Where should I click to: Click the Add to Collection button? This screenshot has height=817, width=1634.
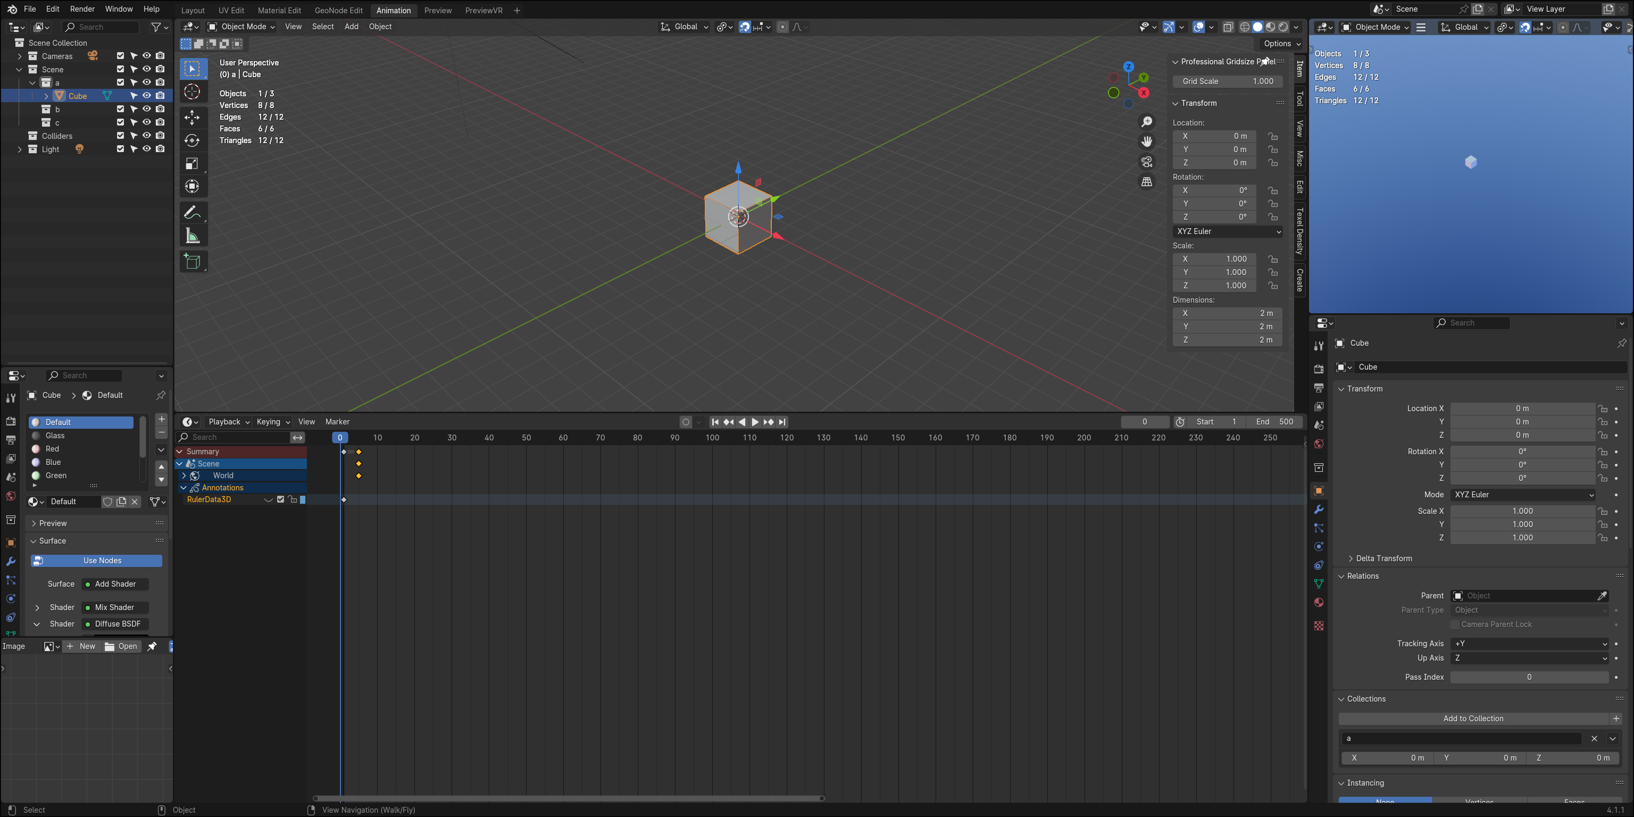point(1473,719)
